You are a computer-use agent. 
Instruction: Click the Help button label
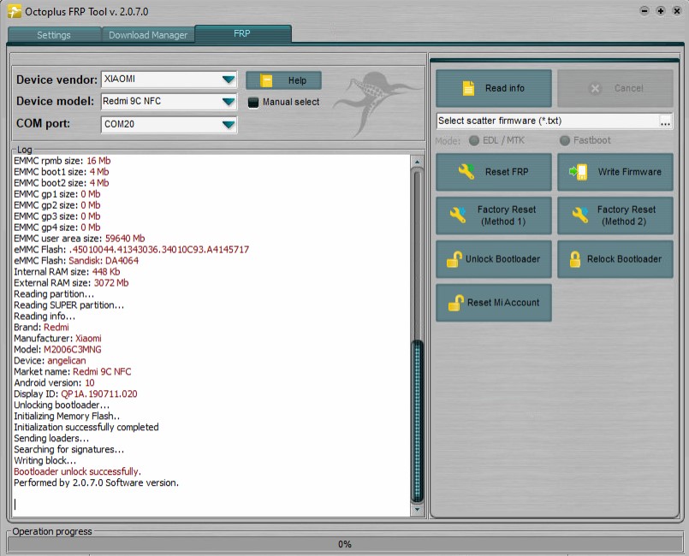pos(297,80)
